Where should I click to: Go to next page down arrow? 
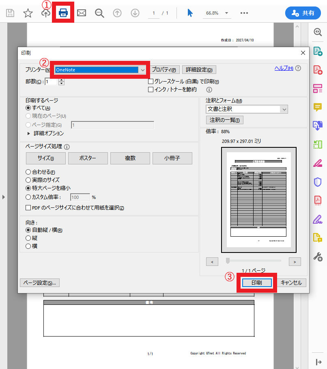coord(135,13)
